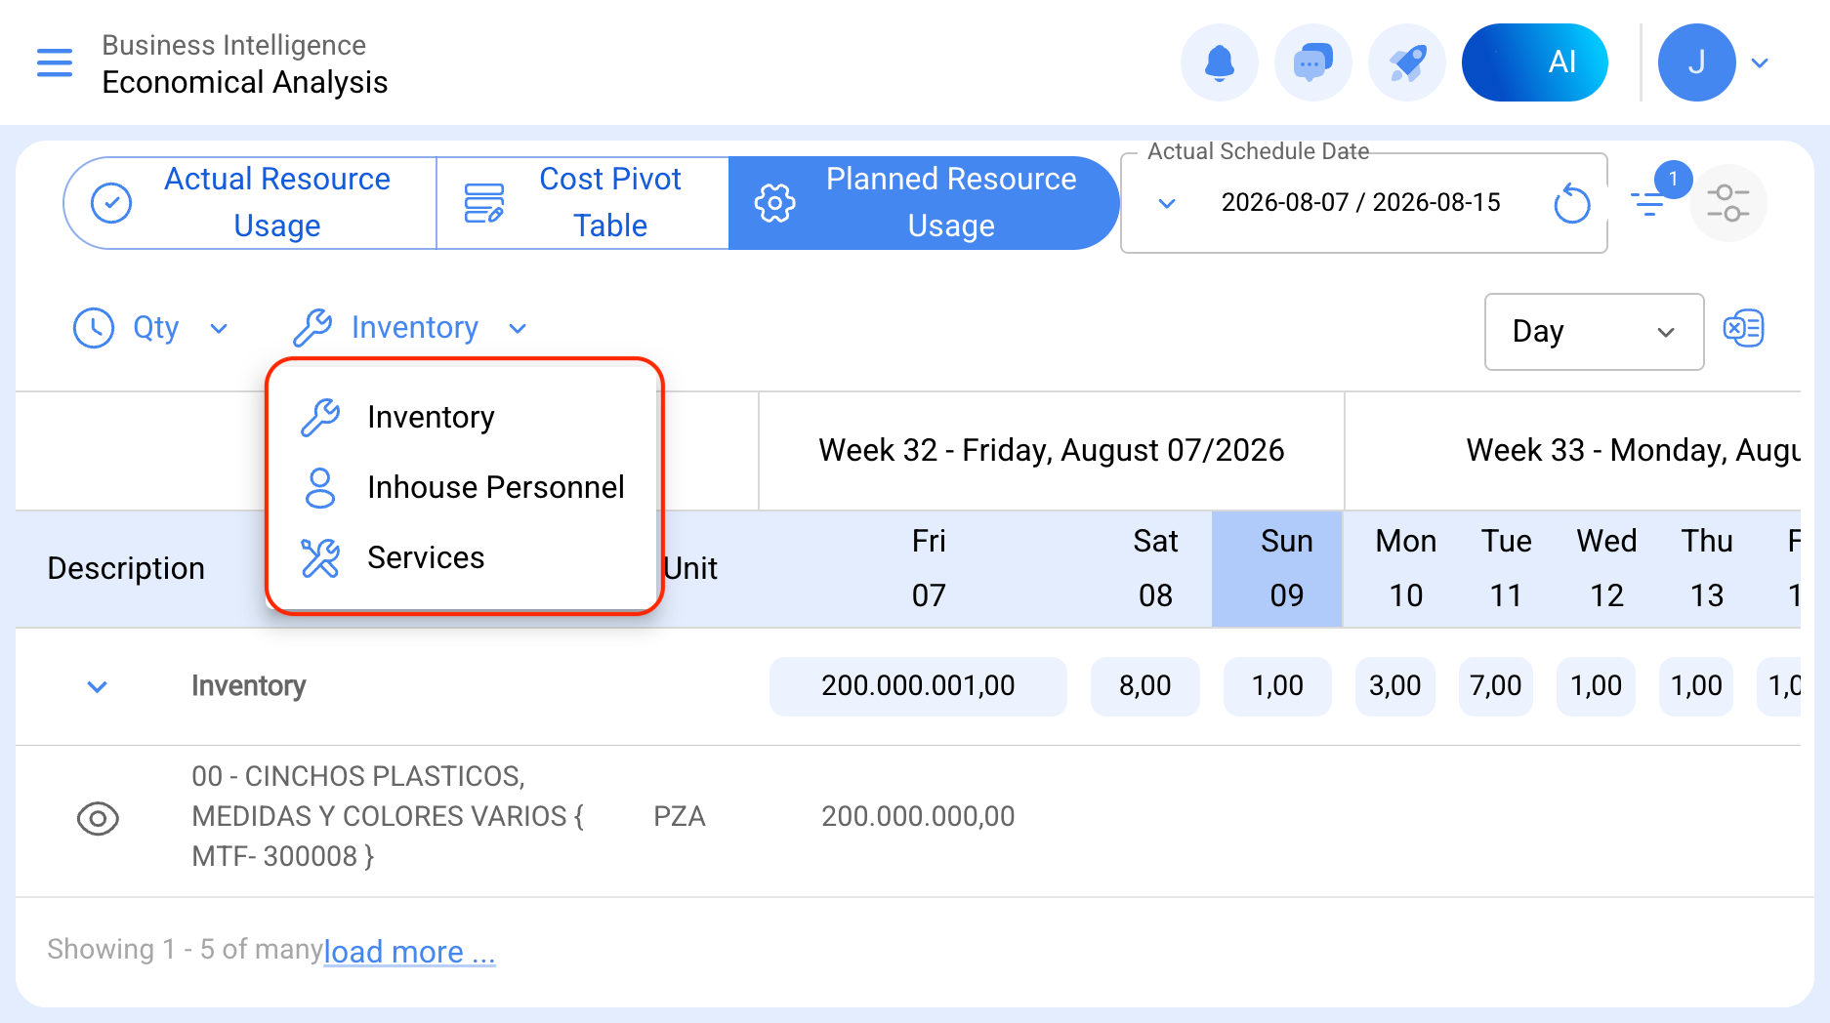Choose Services from the menu
The width and height of the screenshot is (1830, 1023).
464,557
